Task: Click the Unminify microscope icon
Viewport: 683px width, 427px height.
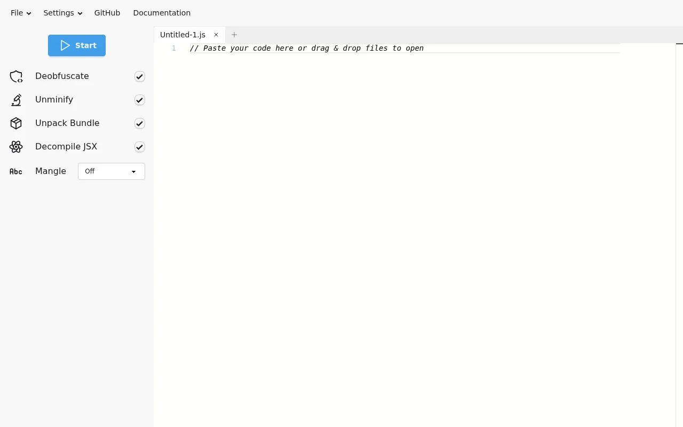Action: pyautogui.click(x=16, y=100)
